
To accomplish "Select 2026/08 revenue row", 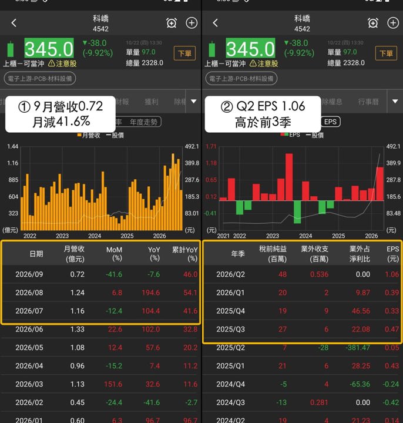I will point(100,293).
